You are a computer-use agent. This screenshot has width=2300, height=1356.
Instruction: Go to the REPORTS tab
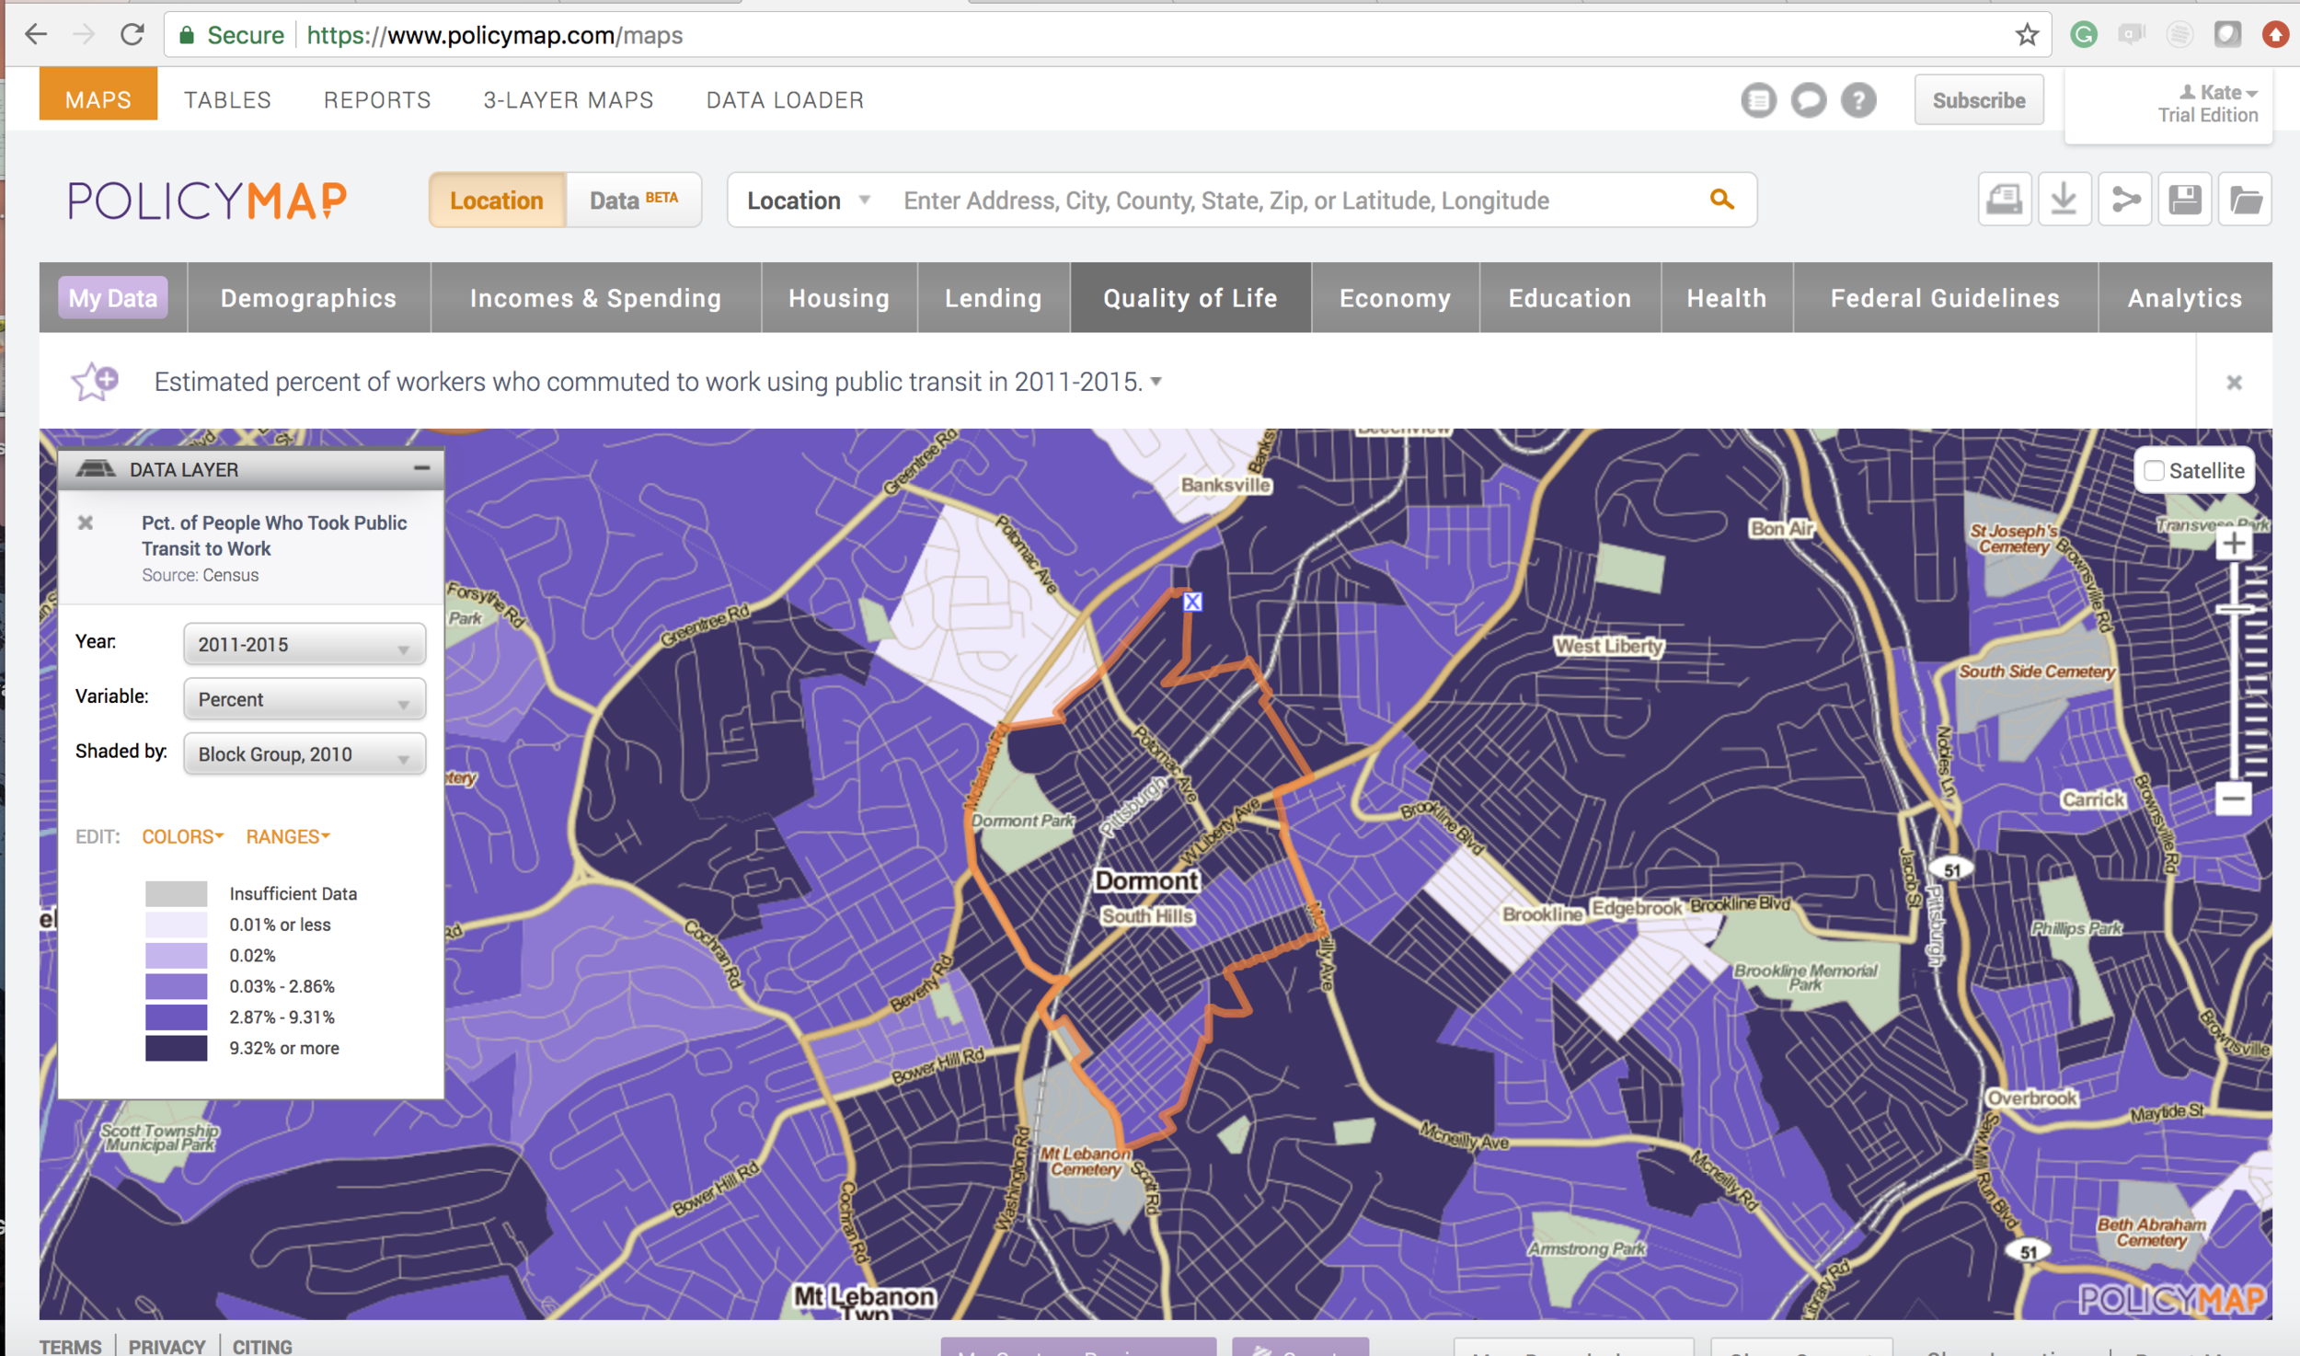(x=377, y=99)
